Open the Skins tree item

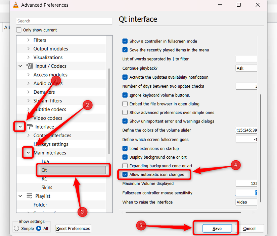coord(47,187)
